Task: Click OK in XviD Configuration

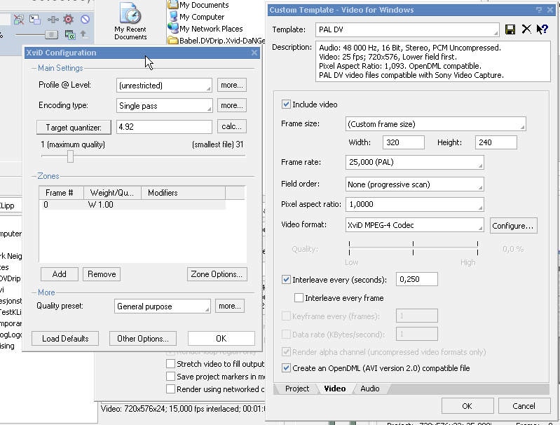Action: (221, 339)
